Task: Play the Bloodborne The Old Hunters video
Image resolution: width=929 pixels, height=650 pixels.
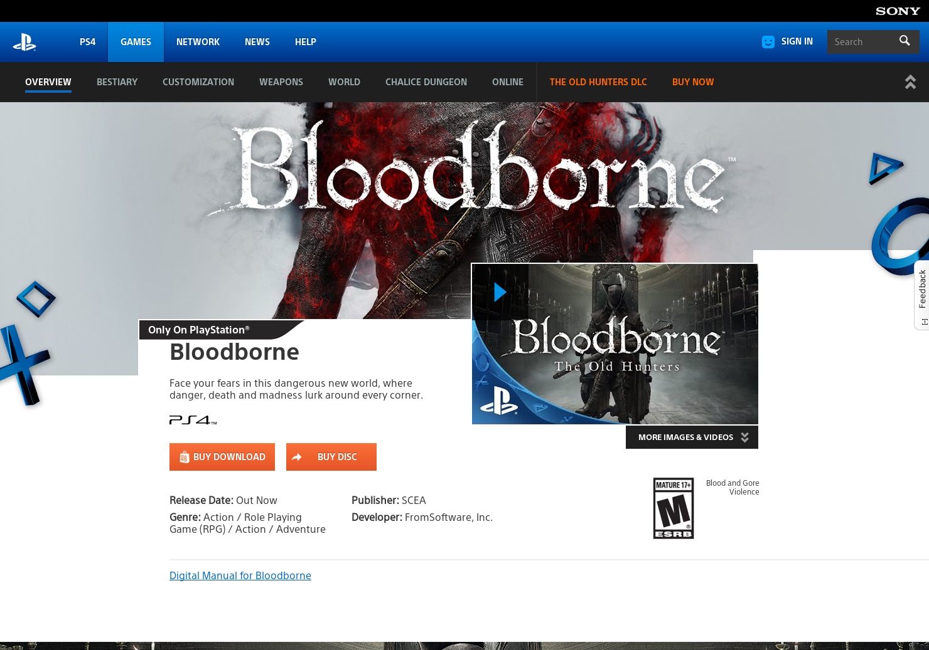Action: coord(500,291)
